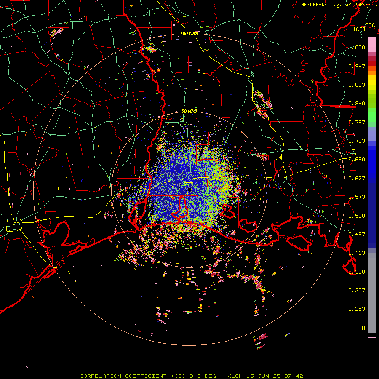Click the DCC product label
Viewport: 379px width, 379px height.
tap(370, 25)
